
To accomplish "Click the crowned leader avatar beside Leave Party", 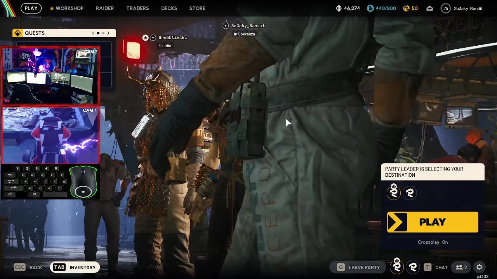I will [397, 267].
